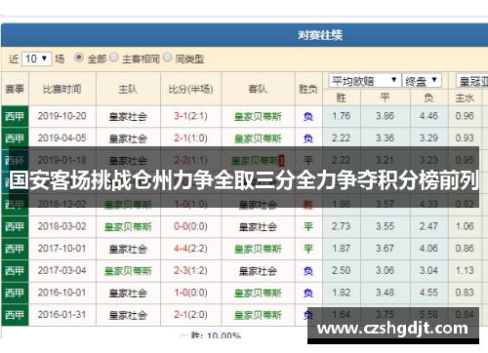Click result 负 on 2019-10-20 row
The width and height of the screenshot is (488, 353).
tap(308, 116)
